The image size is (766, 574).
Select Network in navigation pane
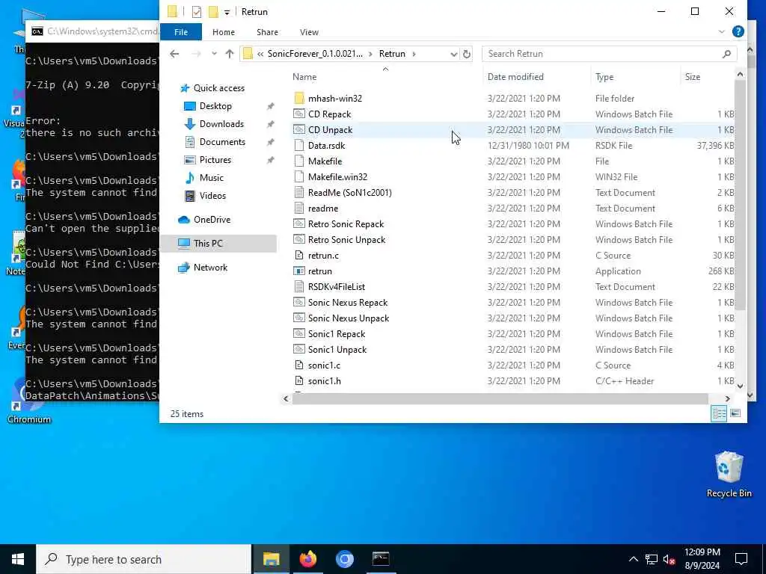210,268
